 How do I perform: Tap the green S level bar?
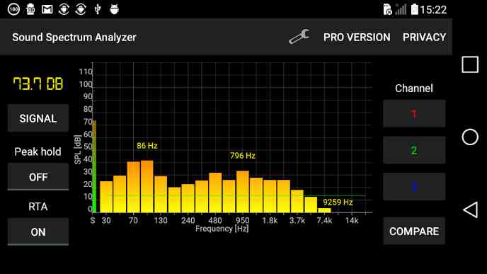point(94,166)
